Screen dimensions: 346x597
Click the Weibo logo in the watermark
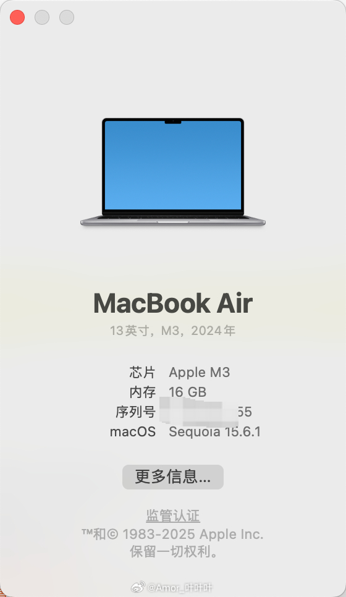tap(138, 587)
